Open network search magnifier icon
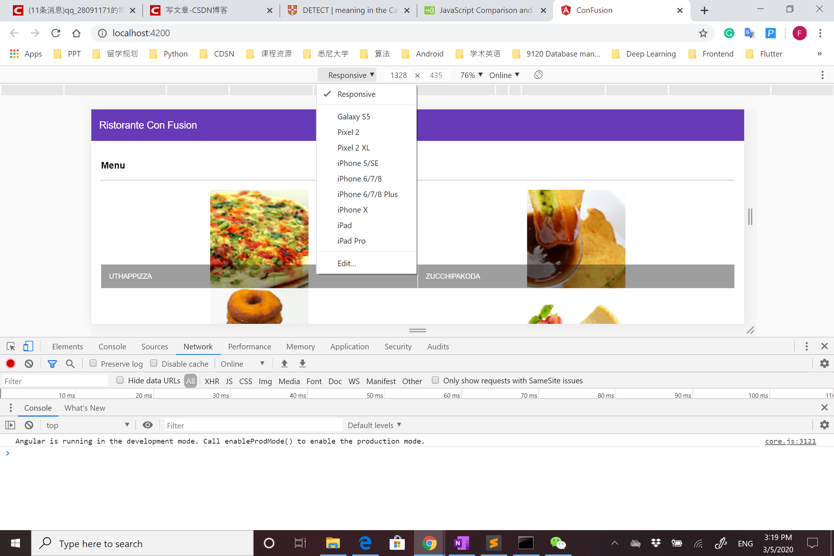 click(x=70, y=364)
